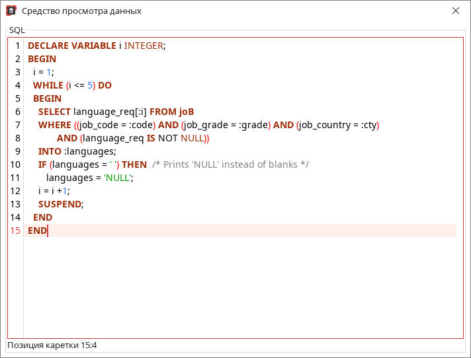Click the application icon in title bar

(x=11, y=11)
